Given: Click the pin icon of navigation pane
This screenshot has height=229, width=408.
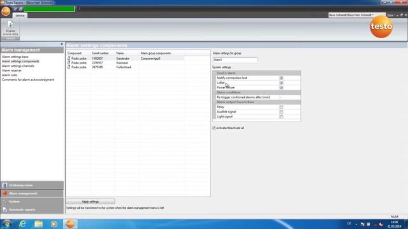Looking at the screenshot, I should point(62,44).
